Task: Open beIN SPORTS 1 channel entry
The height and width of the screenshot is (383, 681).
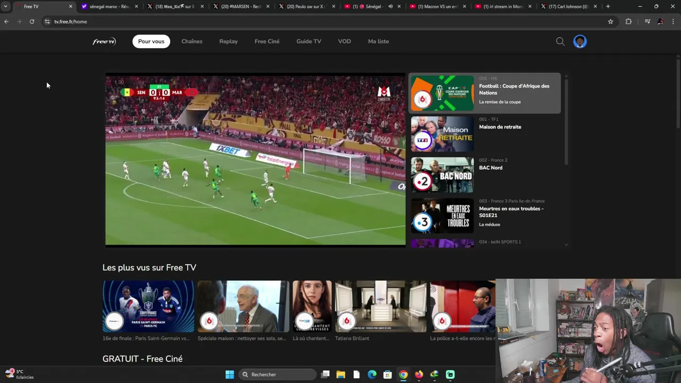Action: [x=485, y=243]
